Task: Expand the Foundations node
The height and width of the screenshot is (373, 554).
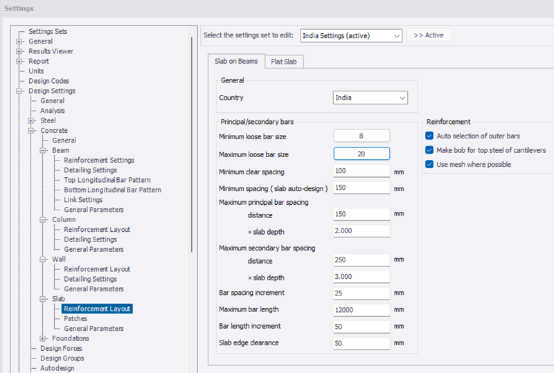Action: [x=42, y=338]
